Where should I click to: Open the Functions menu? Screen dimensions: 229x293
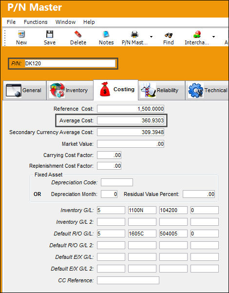(x=36, y=22)
